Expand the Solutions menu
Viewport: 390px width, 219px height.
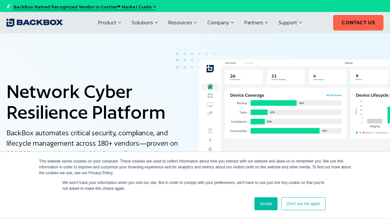click(145, 23)
